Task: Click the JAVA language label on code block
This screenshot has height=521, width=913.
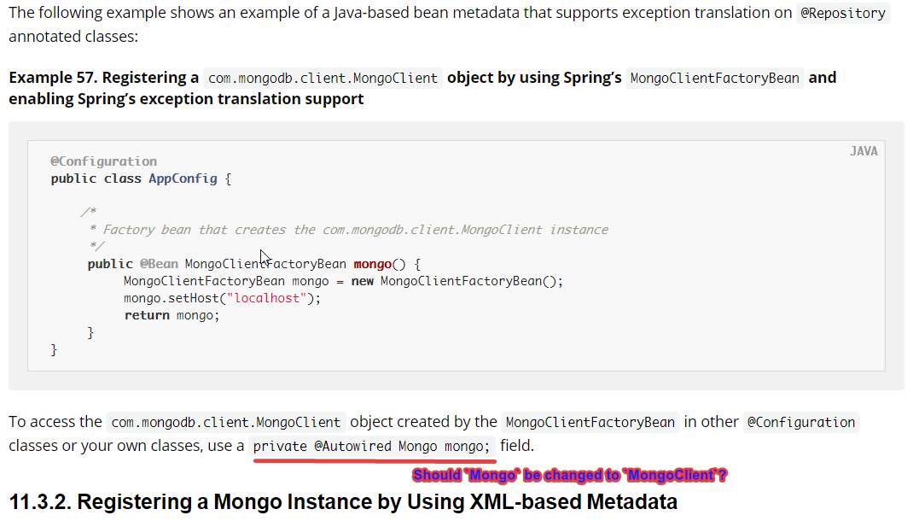Action: click(x=864, y=151)
